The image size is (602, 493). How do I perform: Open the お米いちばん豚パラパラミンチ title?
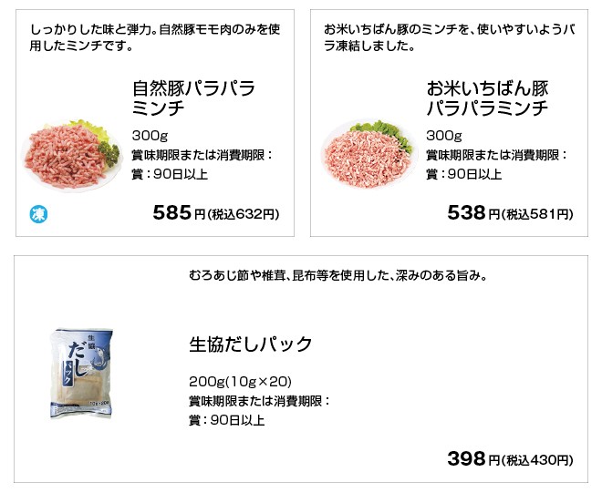[487, 98]
